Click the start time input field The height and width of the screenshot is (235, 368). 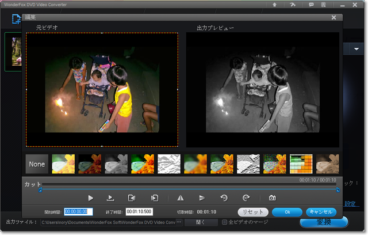[x=78, y=212]
